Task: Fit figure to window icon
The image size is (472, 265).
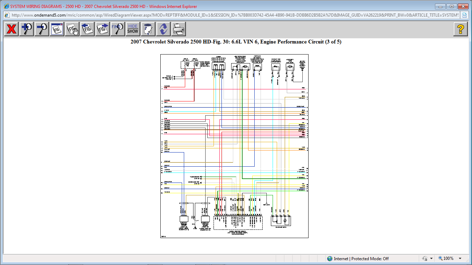Action: [x=57, y=29]
